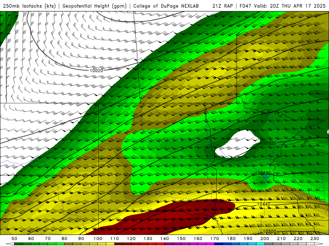Click the 200 value on the color scale

coord(265,239)
